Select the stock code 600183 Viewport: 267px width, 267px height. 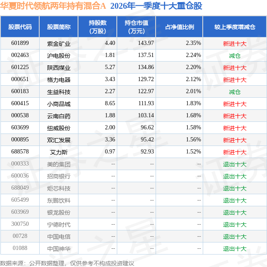coord(20,91)
